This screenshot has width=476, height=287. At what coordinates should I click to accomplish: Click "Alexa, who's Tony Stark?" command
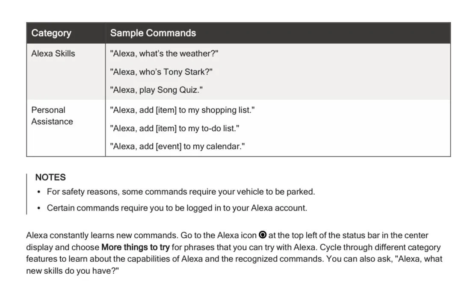pos(161,72)
